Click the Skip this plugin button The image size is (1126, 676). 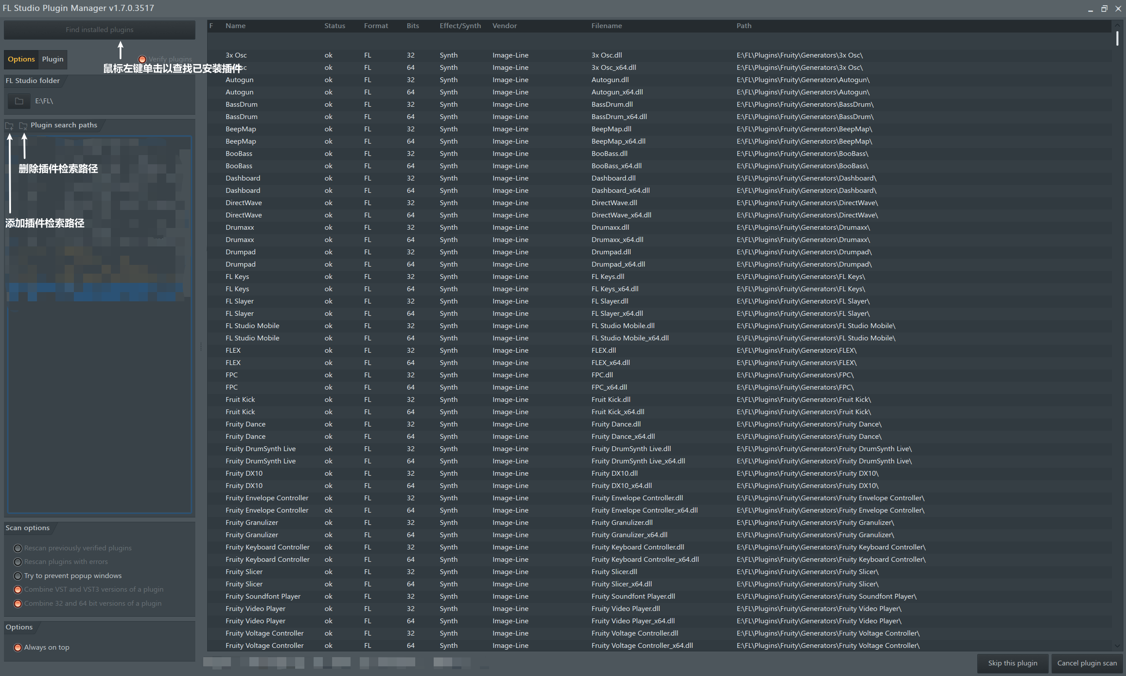(1013, 663)
